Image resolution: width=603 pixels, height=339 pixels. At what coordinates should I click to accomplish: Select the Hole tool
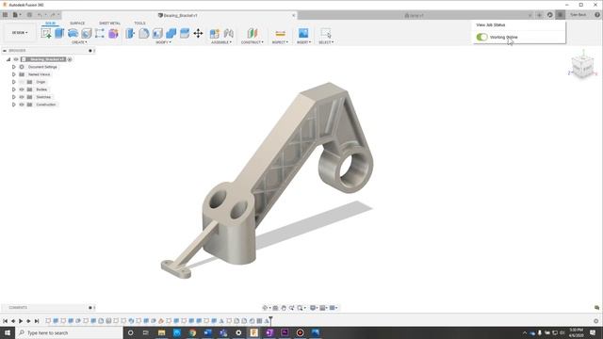click(x=86, y=34)
